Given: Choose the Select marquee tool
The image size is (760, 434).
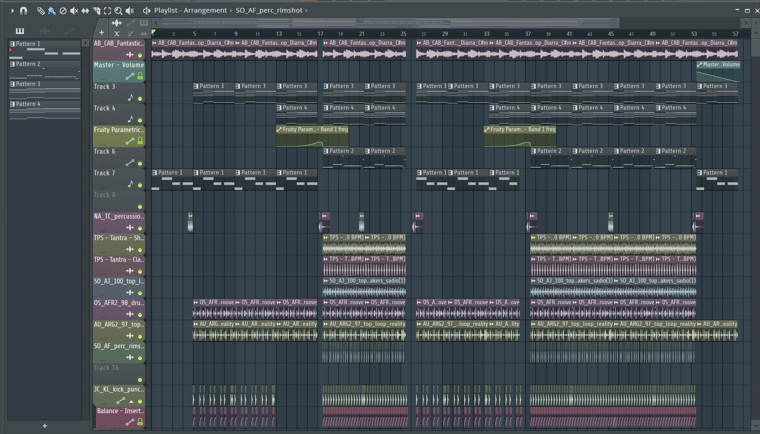Looking at the screenshot, I should tap(107, 11).
